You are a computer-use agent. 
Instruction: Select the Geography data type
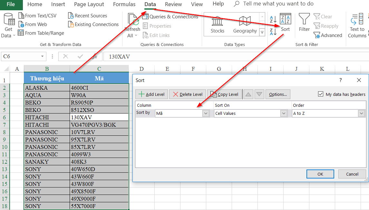point(245,25)
